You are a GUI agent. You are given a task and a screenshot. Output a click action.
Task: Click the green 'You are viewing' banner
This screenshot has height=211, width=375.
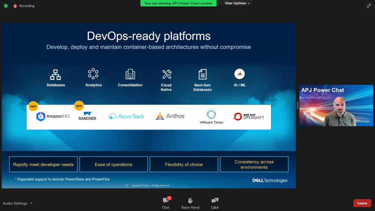178,3
